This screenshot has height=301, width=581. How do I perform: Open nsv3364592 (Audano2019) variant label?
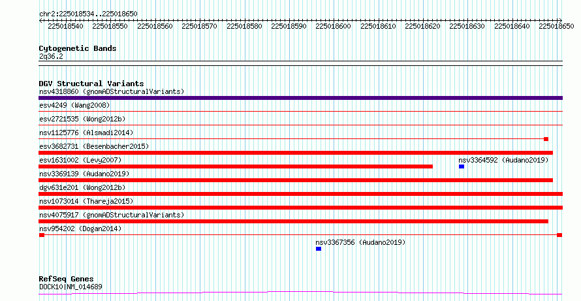tap(503, 160)
